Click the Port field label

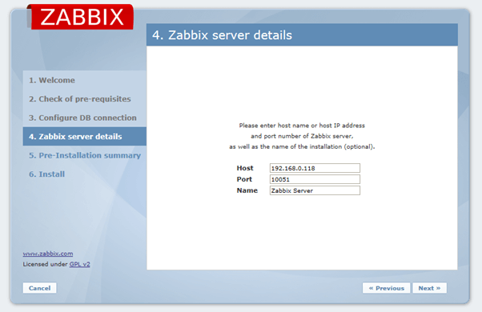(x=244, y=179)
